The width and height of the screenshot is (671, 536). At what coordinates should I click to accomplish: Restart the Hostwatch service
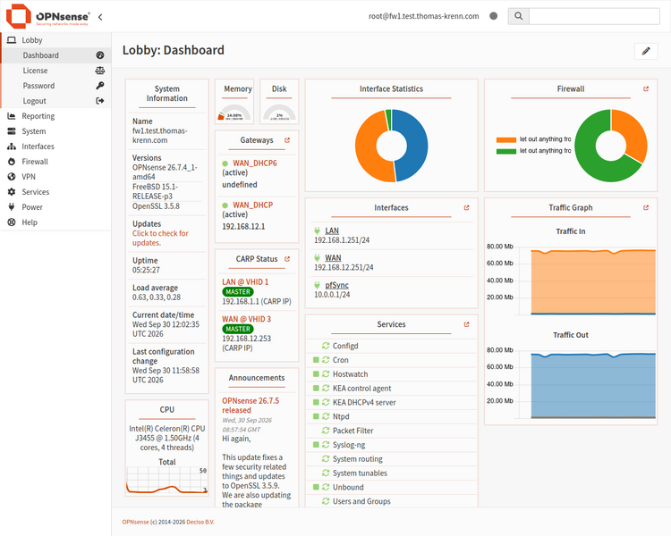pos(326,374)
